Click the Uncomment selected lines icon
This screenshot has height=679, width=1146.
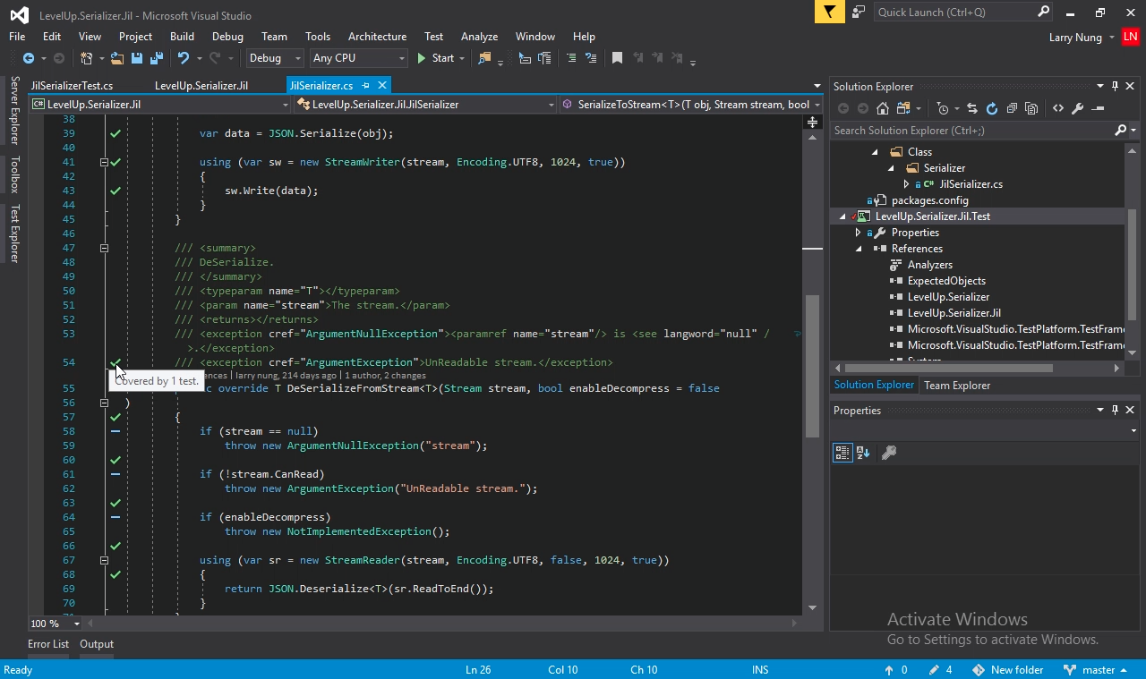click(589, 58)
